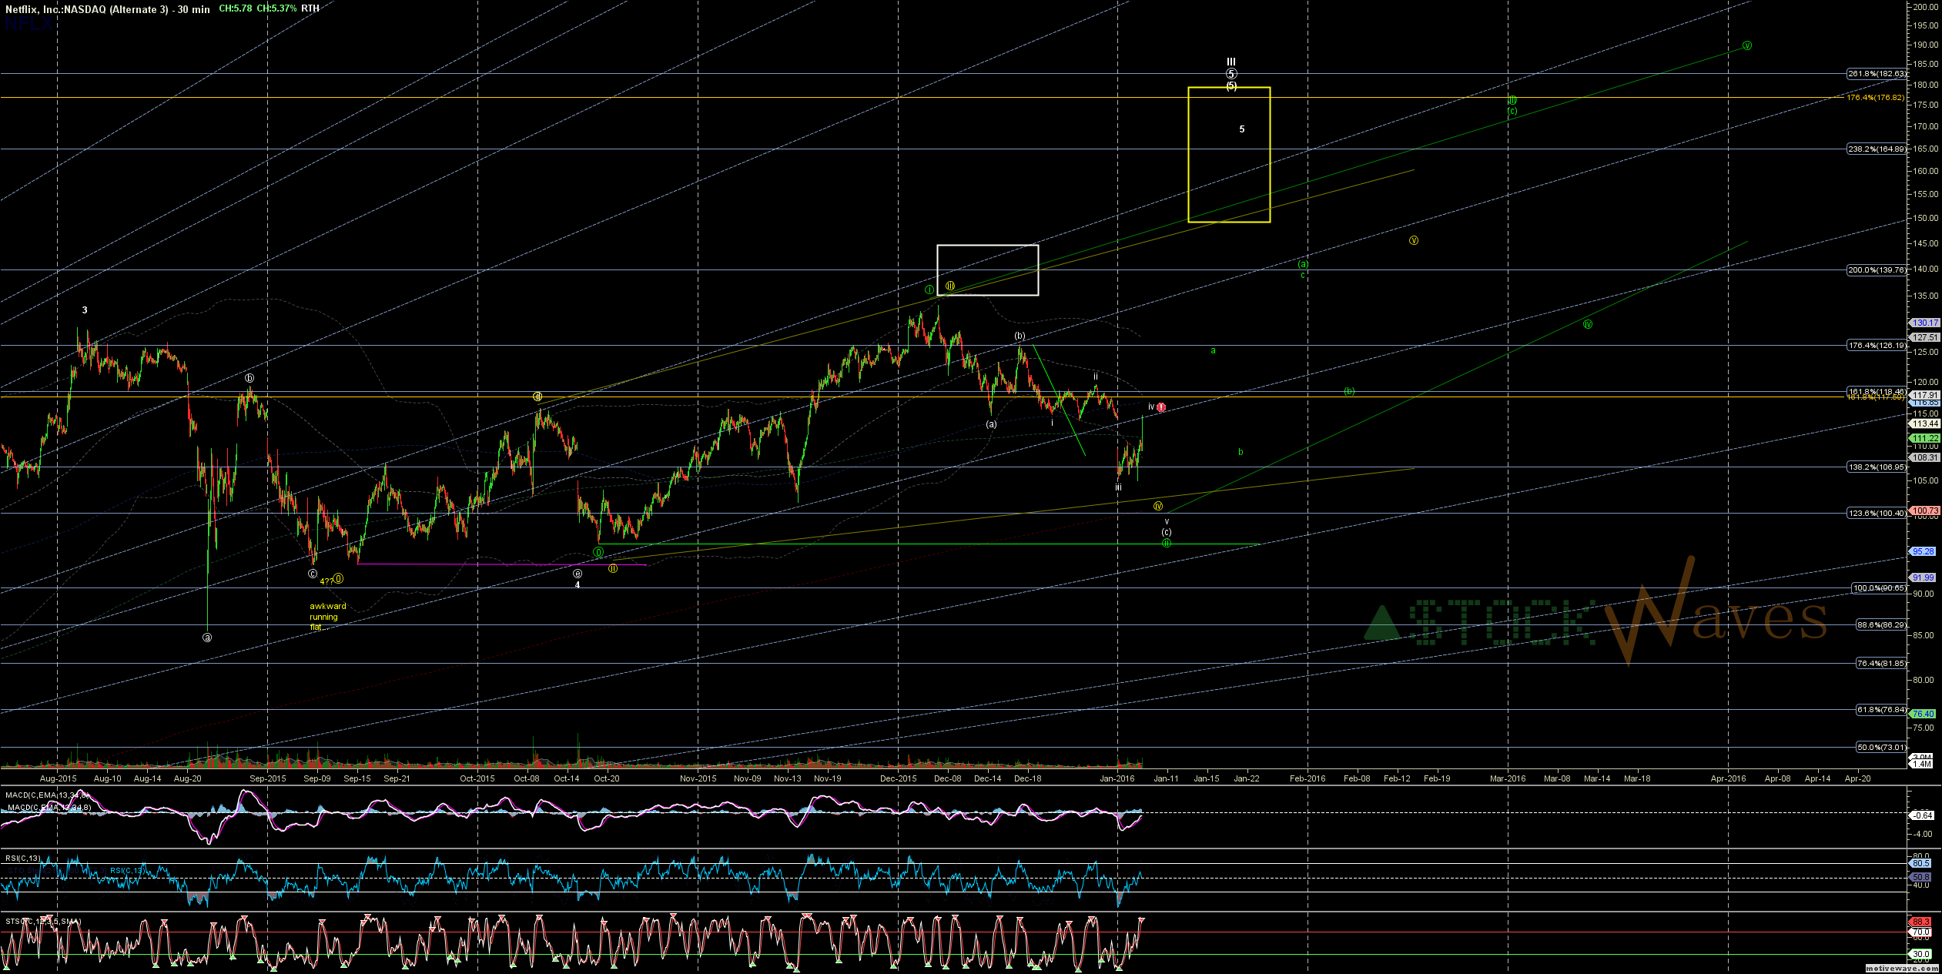Click the Oct-2015 date axis label
This screenshot has width=1942, height=974.
477,778
